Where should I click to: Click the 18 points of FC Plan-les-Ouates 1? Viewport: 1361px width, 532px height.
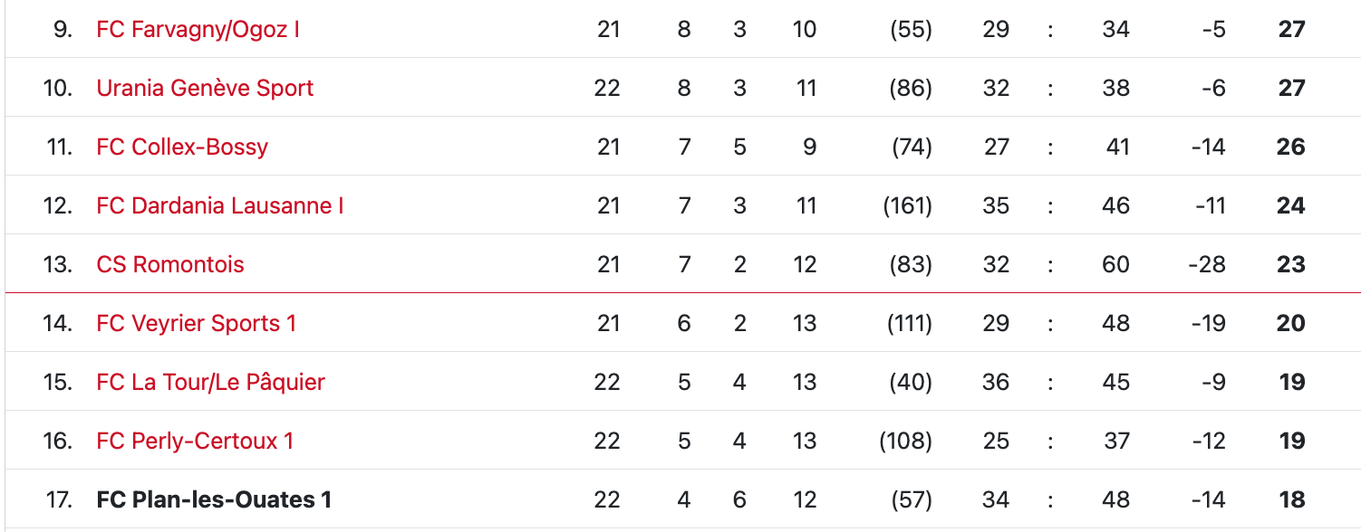click(1291, 499)
